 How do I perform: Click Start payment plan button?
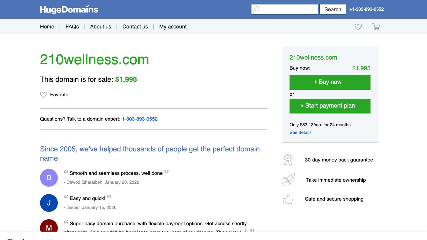330,106
